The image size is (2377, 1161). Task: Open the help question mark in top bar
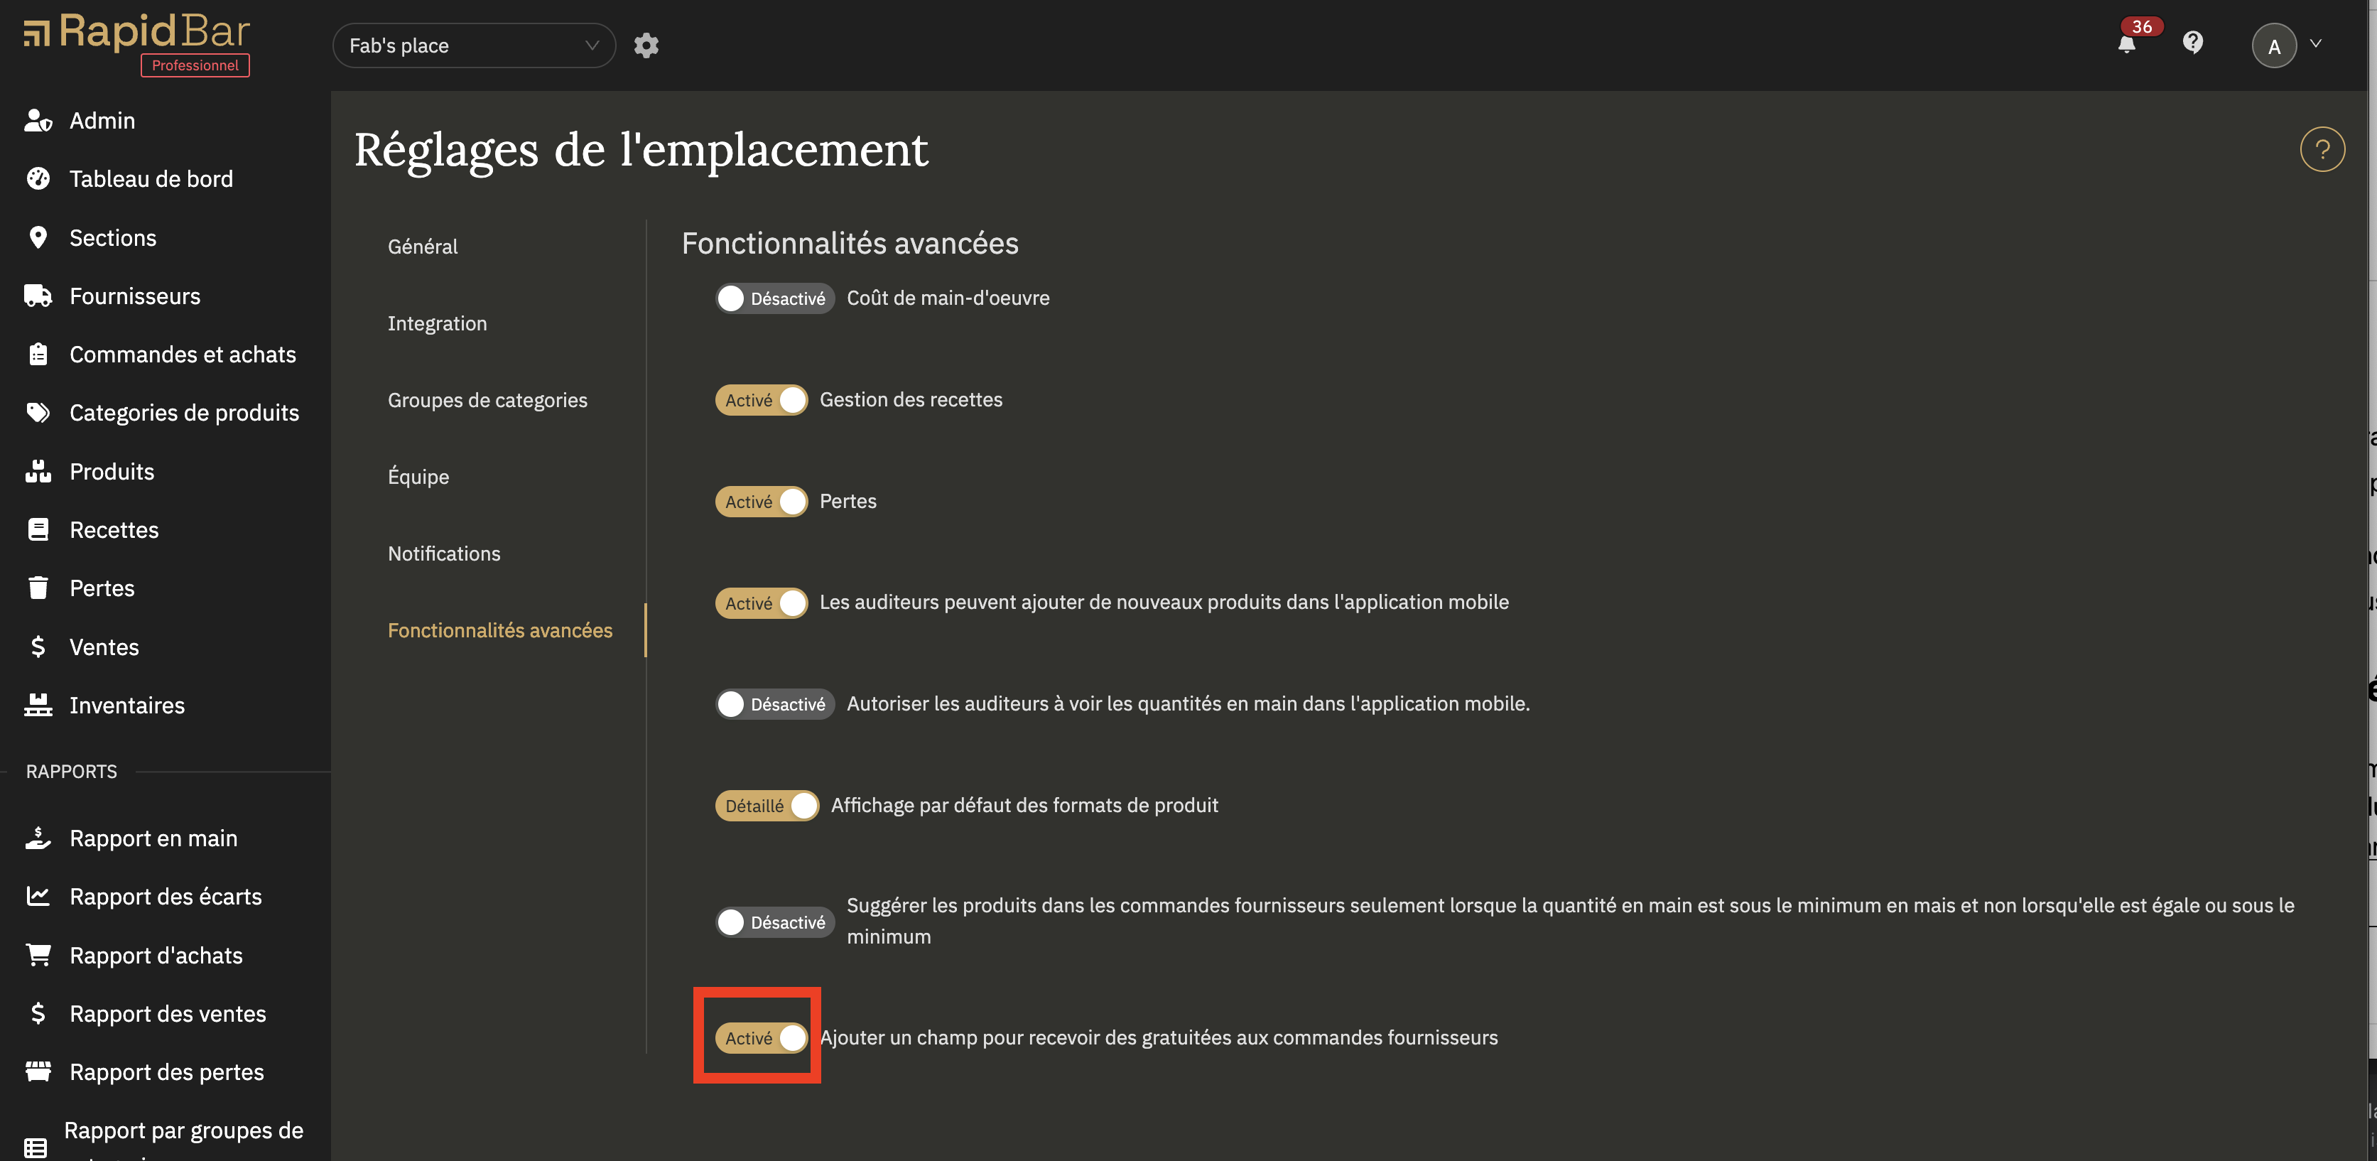pyautogui.click(x=2192, y=43)
